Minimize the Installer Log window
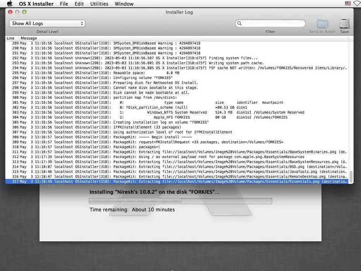 [x=17, y=12]
